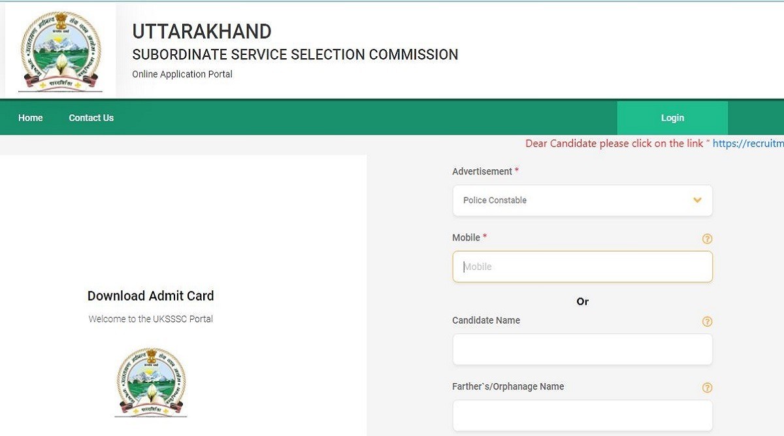Click the UKSSSC emblem in the header
This screenshot has width=784, height=436.
61,50
